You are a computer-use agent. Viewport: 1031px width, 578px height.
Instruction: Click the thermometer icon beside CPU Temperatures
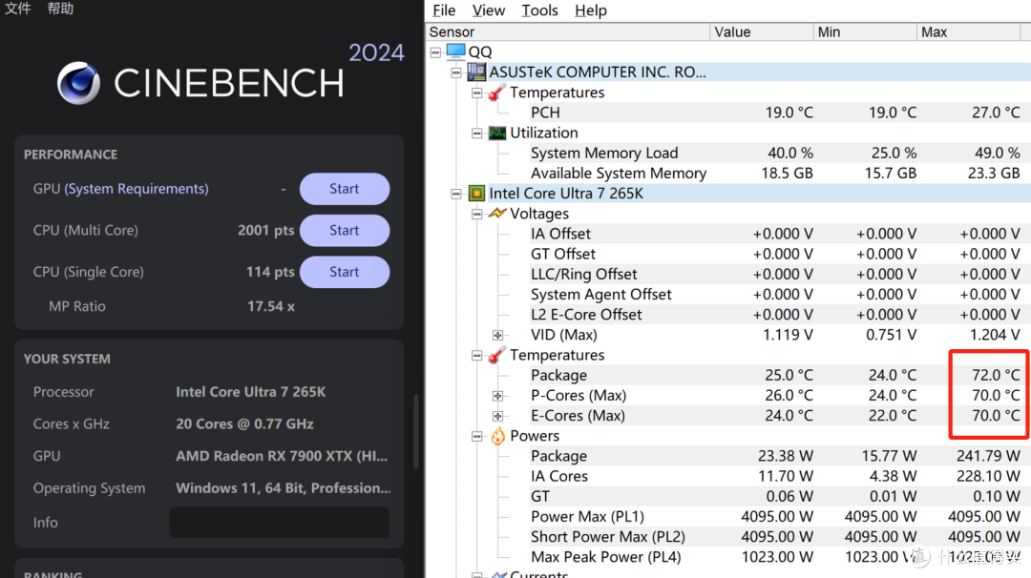(497, 355)
